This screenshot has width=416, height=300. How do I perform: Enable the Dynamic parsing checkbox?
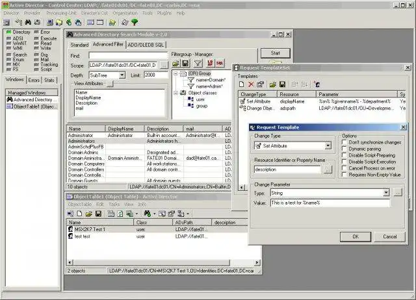344,149
